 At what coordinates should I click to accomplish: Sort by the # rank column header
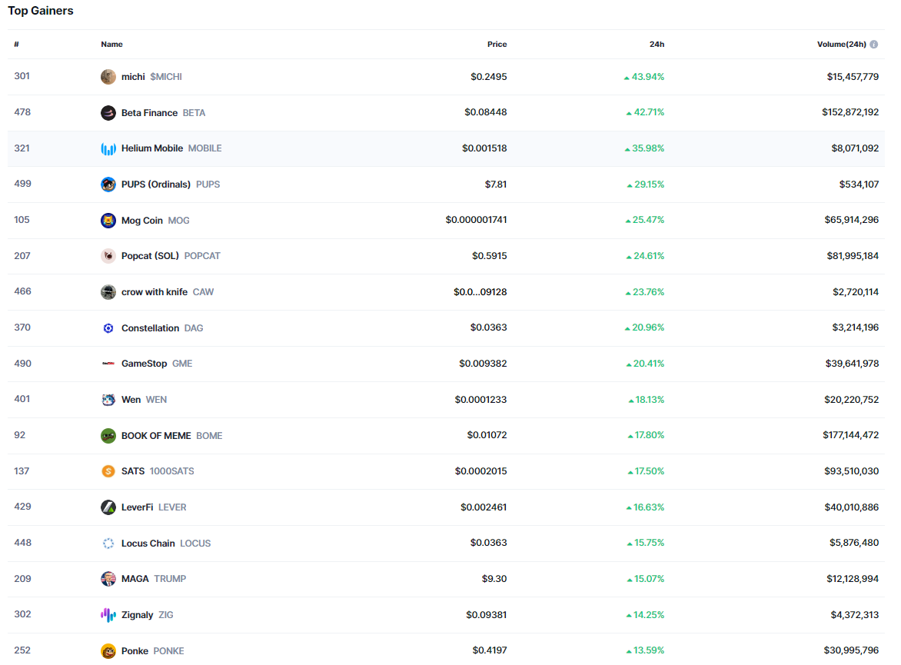(x=16, y=45)
